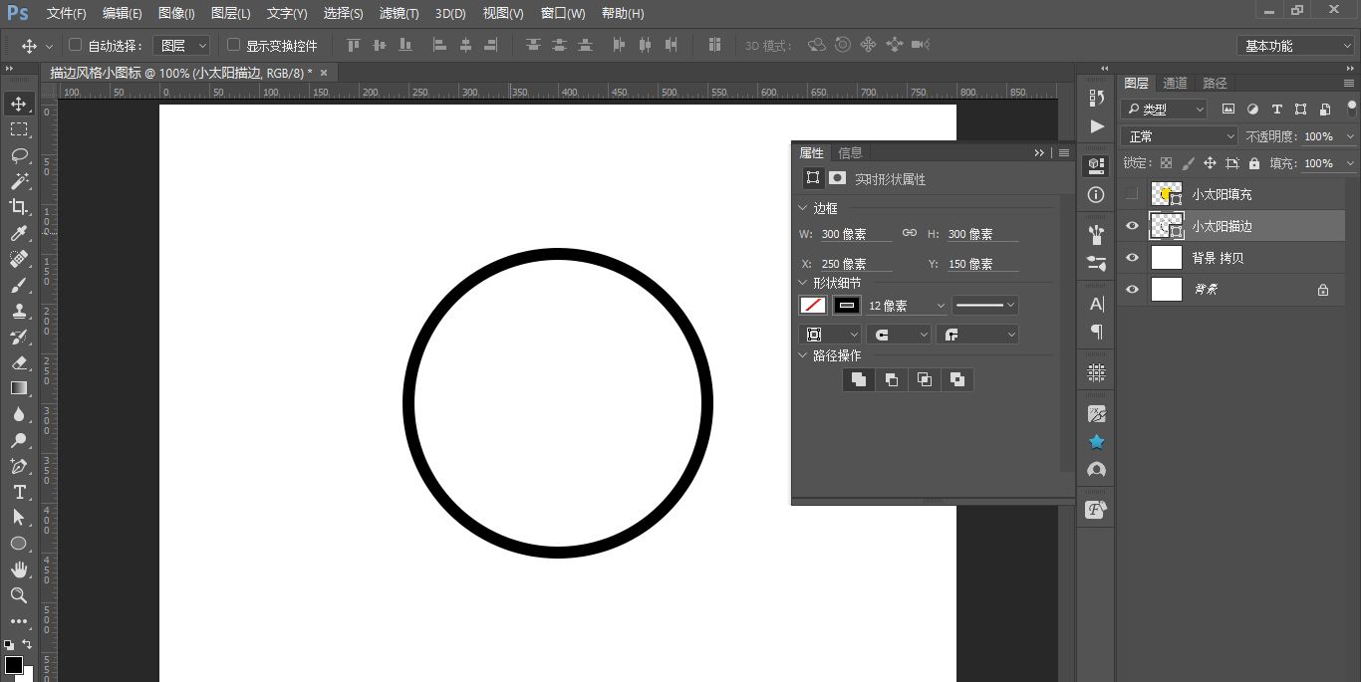Select the Horizontal Type tool
The height and width of the screenshot is (682, 1361).
click(x=19, y=492)
